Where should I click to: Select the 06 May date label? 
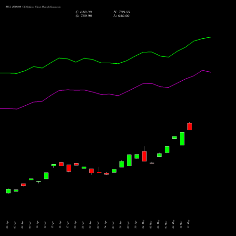pos(158,224)
